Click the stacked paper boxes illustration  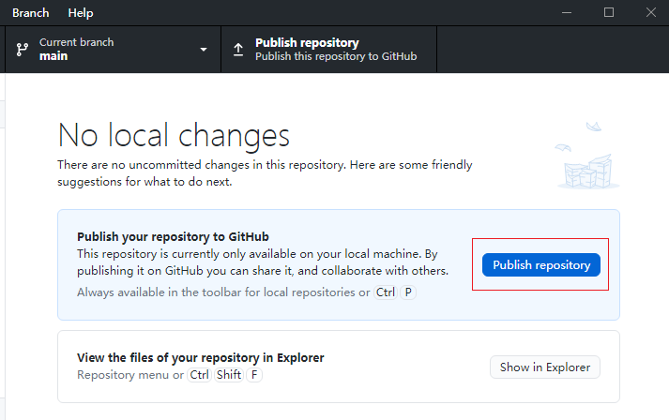point(587,156)
